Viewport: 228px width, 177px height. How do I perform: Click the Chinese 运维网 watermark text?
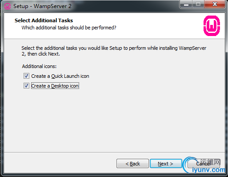pos(210,162)
